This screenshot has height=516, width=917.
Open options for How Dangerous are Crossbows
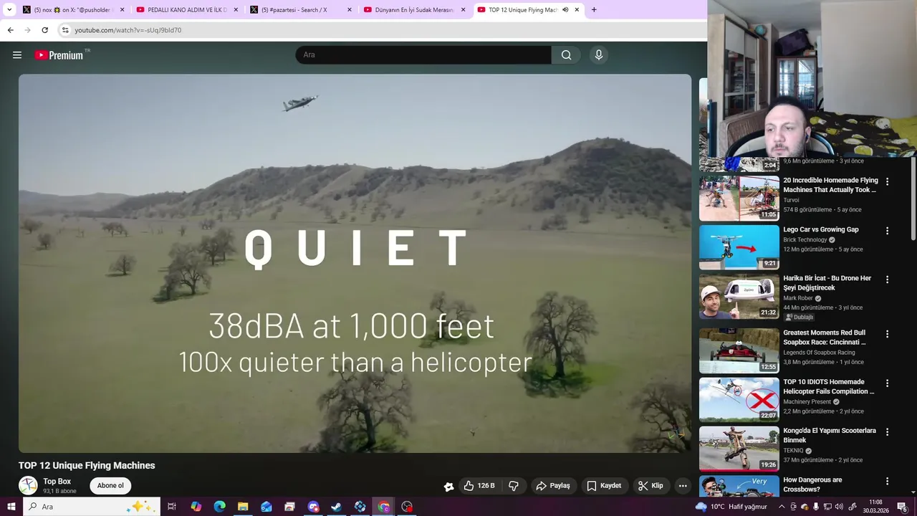[x=887, y=482]
